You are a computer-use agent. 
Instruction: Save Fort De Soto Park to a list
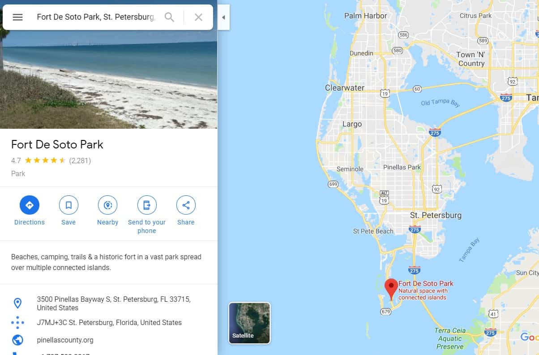pyautogui.click(x=68, y=205)
